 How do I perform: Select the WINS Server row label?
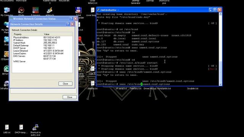click(x=19, y=62)
